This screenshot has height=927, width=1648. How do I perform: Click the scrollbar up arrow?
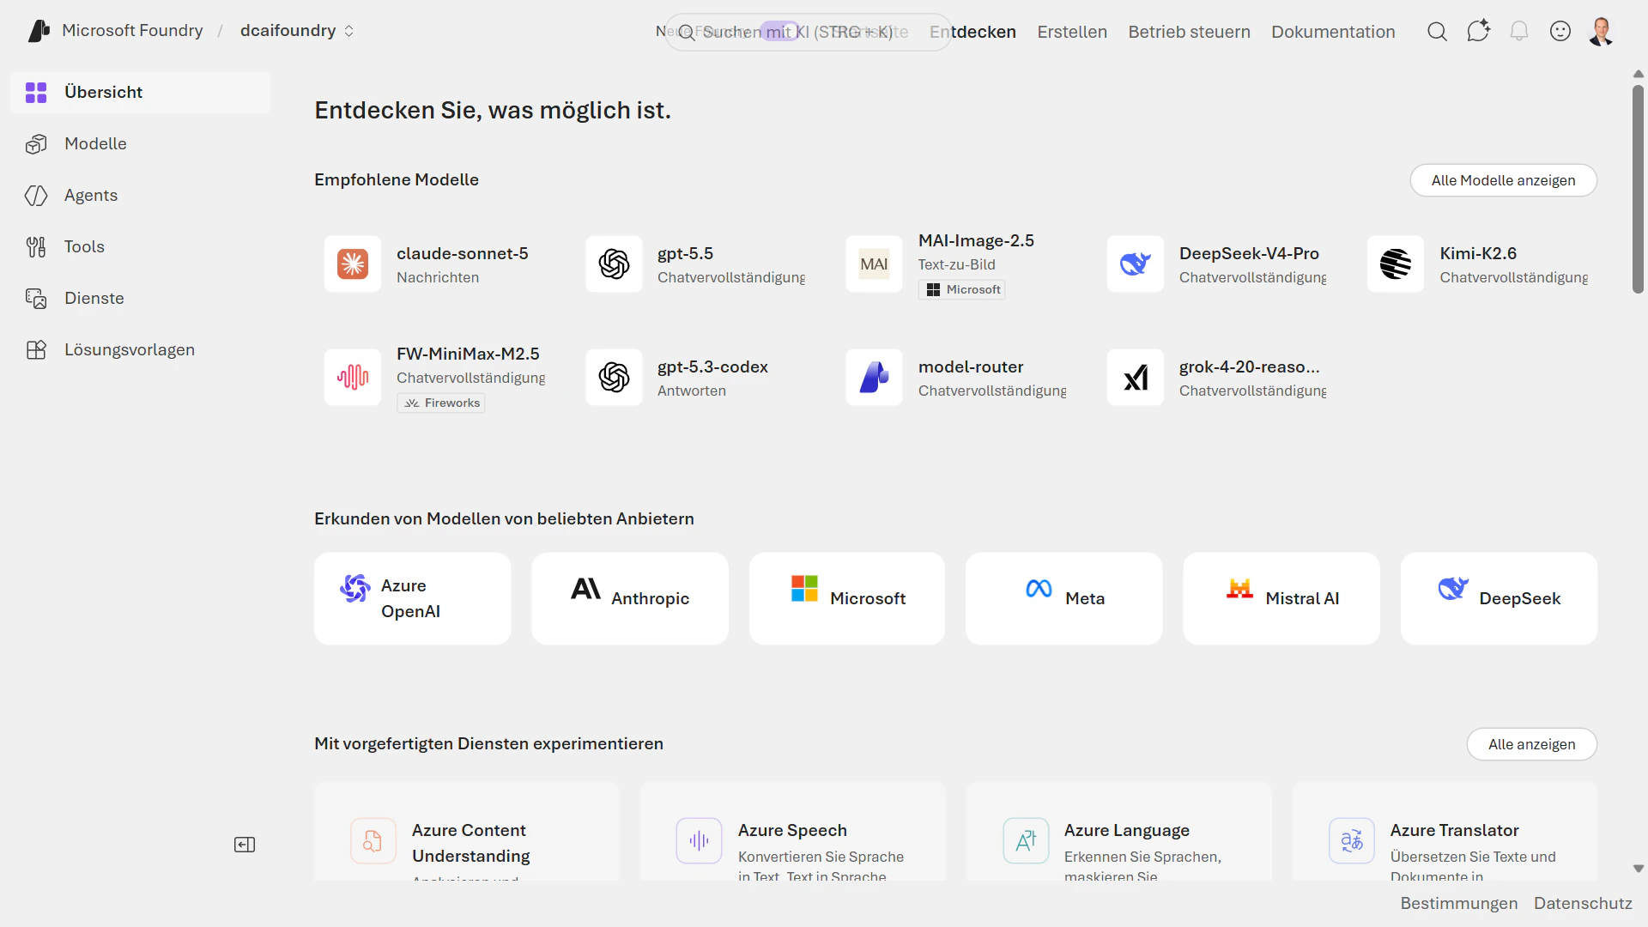click(1638, 75)
